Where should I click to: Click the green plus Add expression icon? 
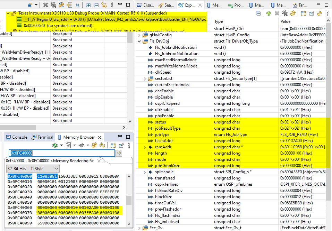click(269, 13)
